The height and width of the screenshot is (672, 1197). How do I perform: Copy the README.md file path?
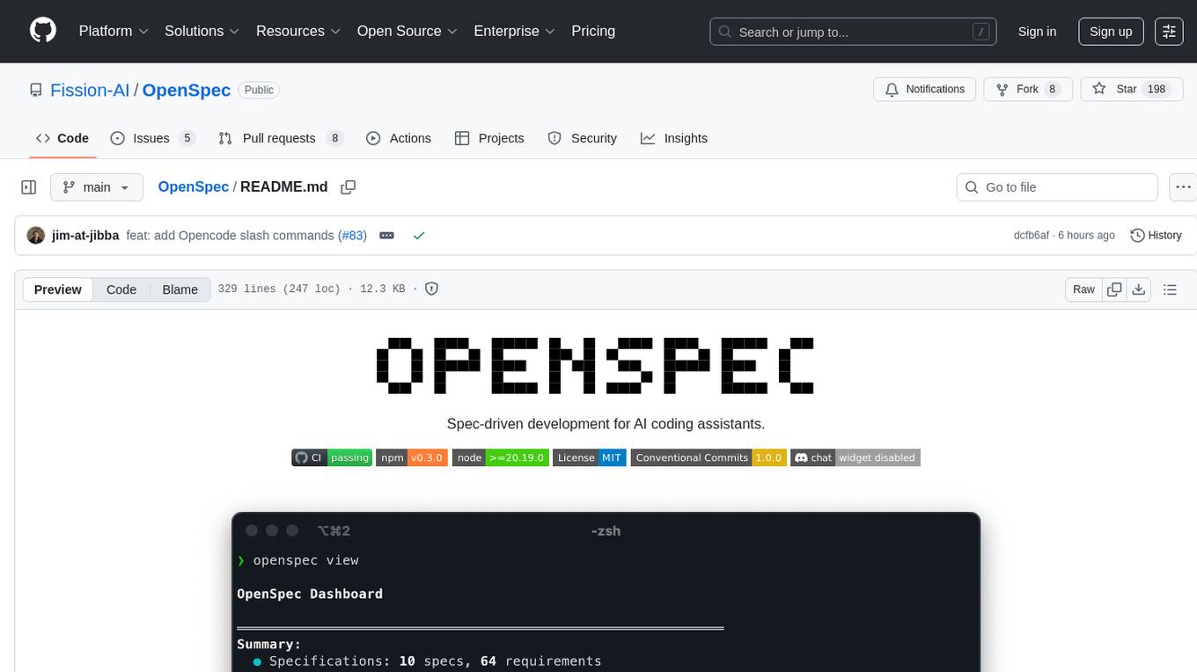[349, 187]
